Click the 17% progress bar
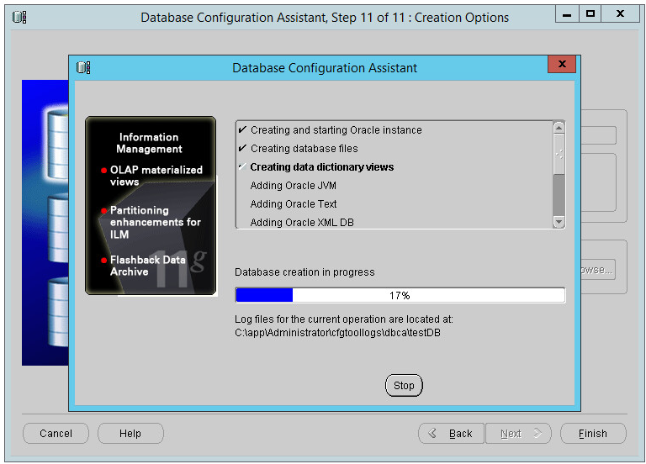Screen dimensions: 646x464 pos(400,295)
